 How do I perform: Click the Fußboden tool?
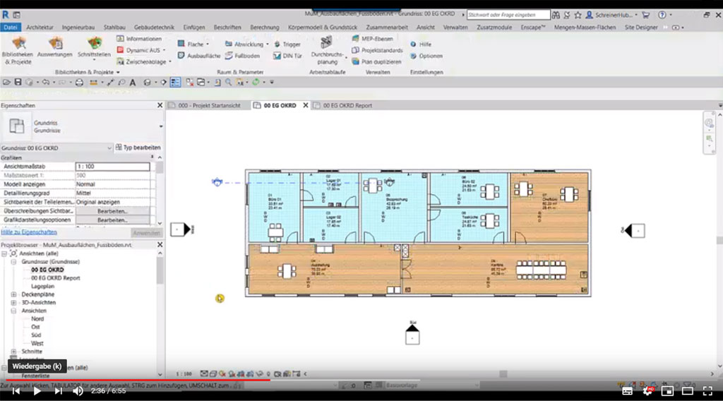point(242,56)
